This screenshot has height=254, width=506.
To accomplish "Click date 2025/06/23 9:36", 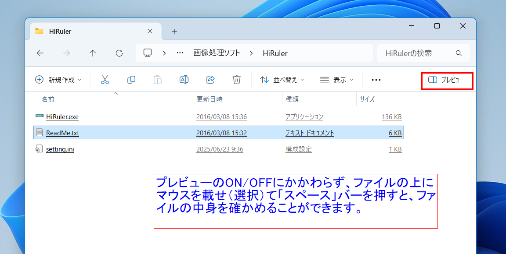I will tap(220, 150).
